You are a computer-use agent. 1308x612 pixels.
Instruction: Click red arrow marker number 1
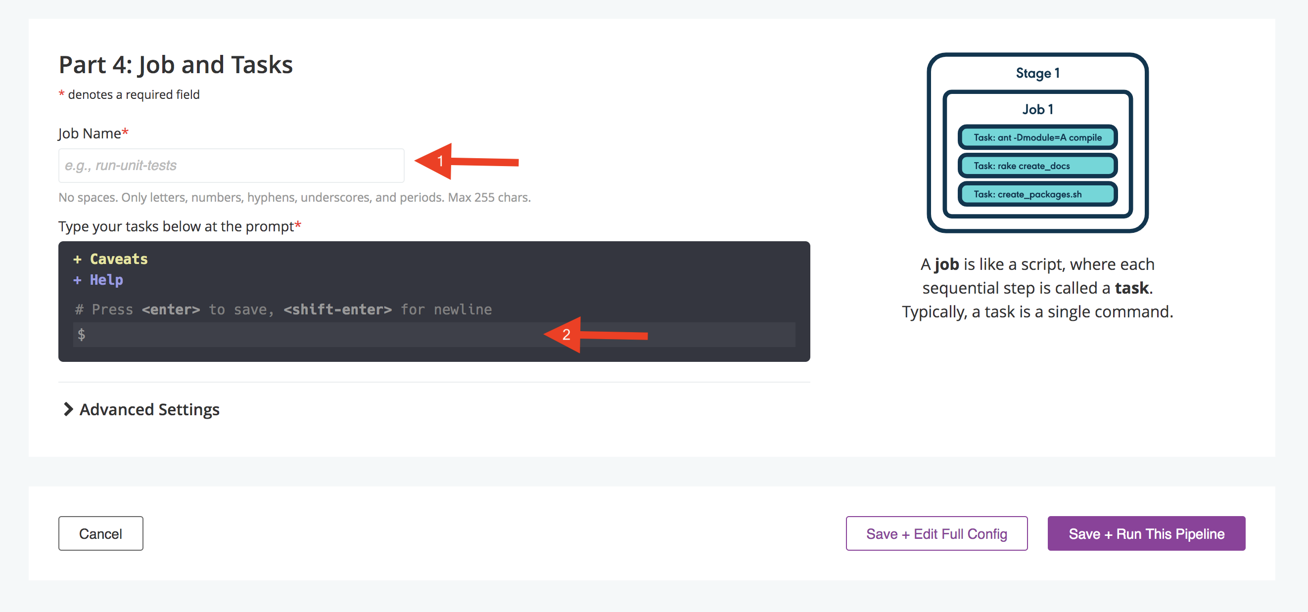[466, 161]
